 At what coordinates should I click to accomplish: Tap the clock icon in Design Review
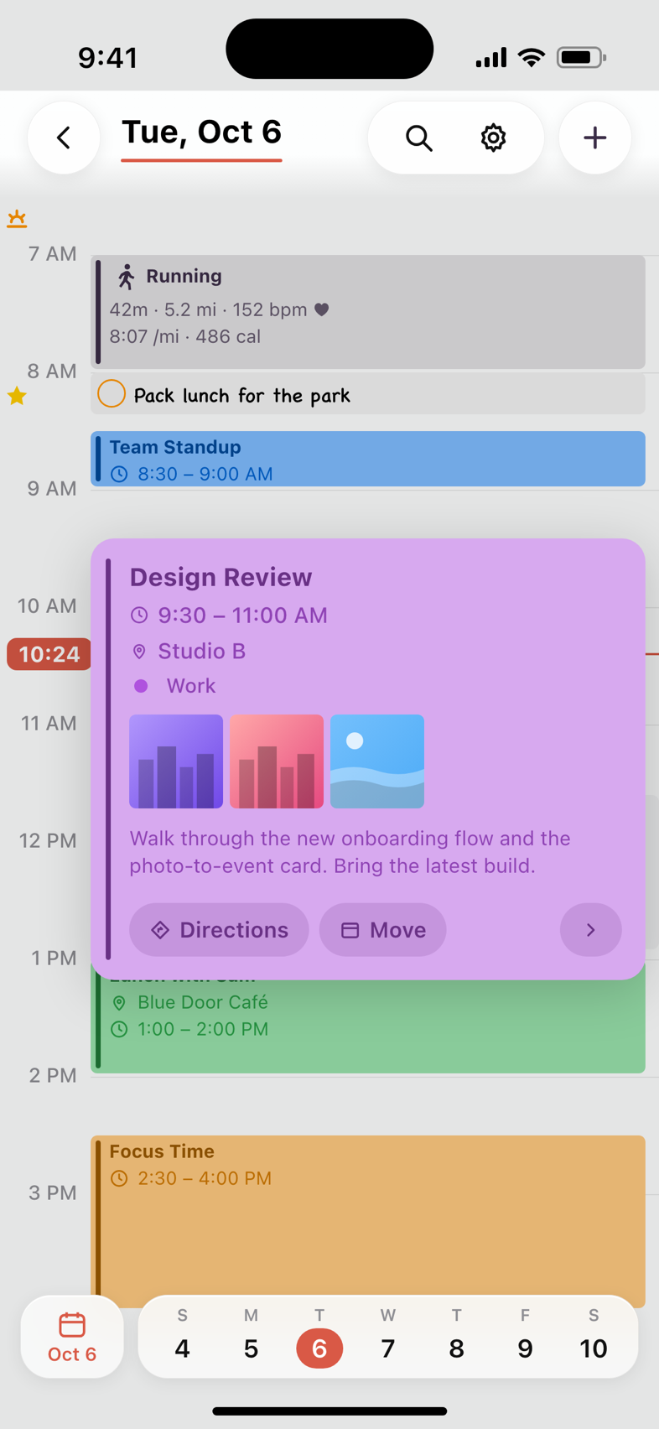[139, 616]
